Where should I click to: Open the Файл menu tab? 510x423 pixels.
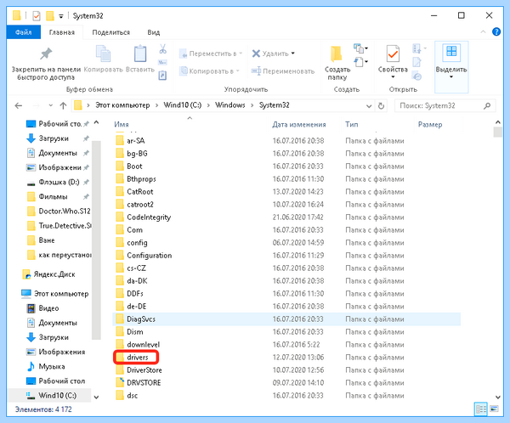tap(24, 32)
